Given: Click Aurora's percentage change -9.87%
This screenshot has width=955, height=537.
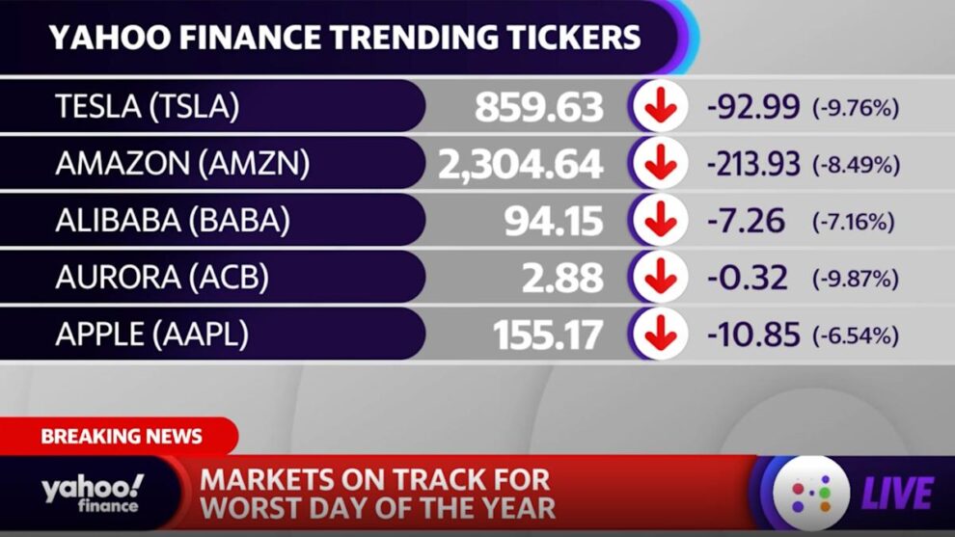Looking at the screenshot, I should 856,279.
